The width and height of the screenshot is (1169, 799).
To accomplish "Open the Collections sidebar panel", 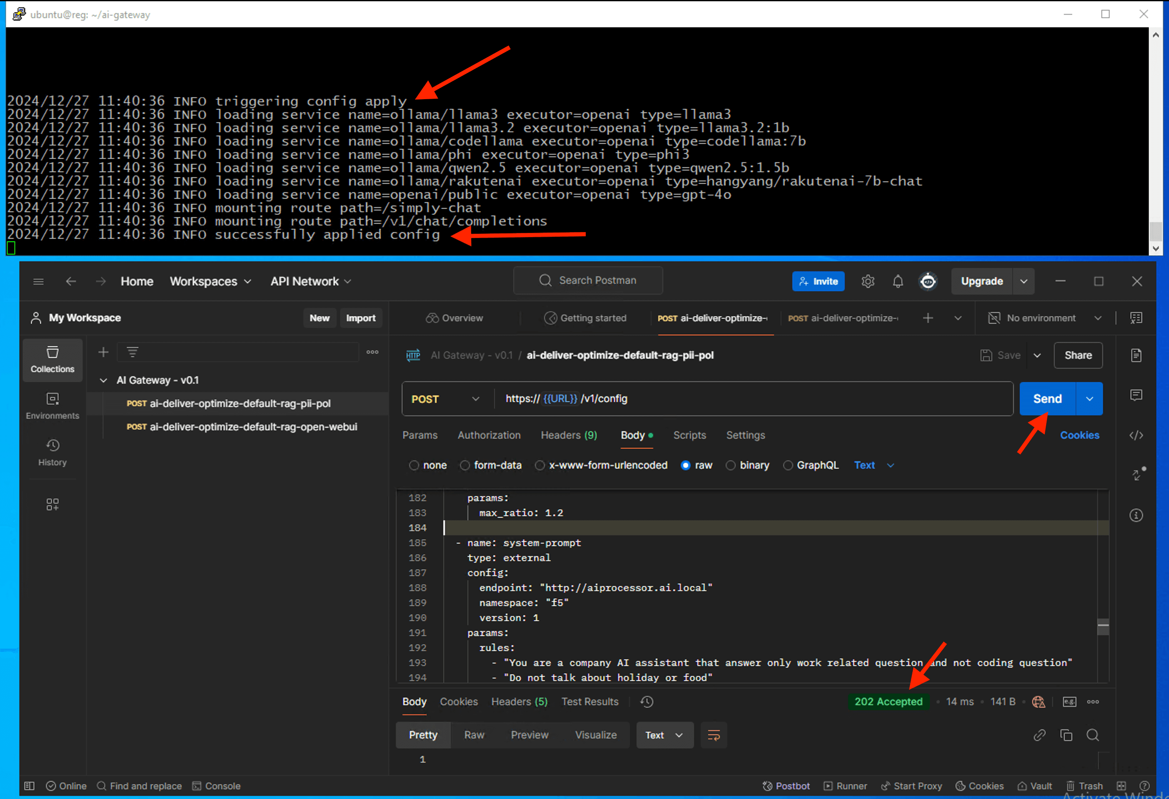I will [52, 360].
